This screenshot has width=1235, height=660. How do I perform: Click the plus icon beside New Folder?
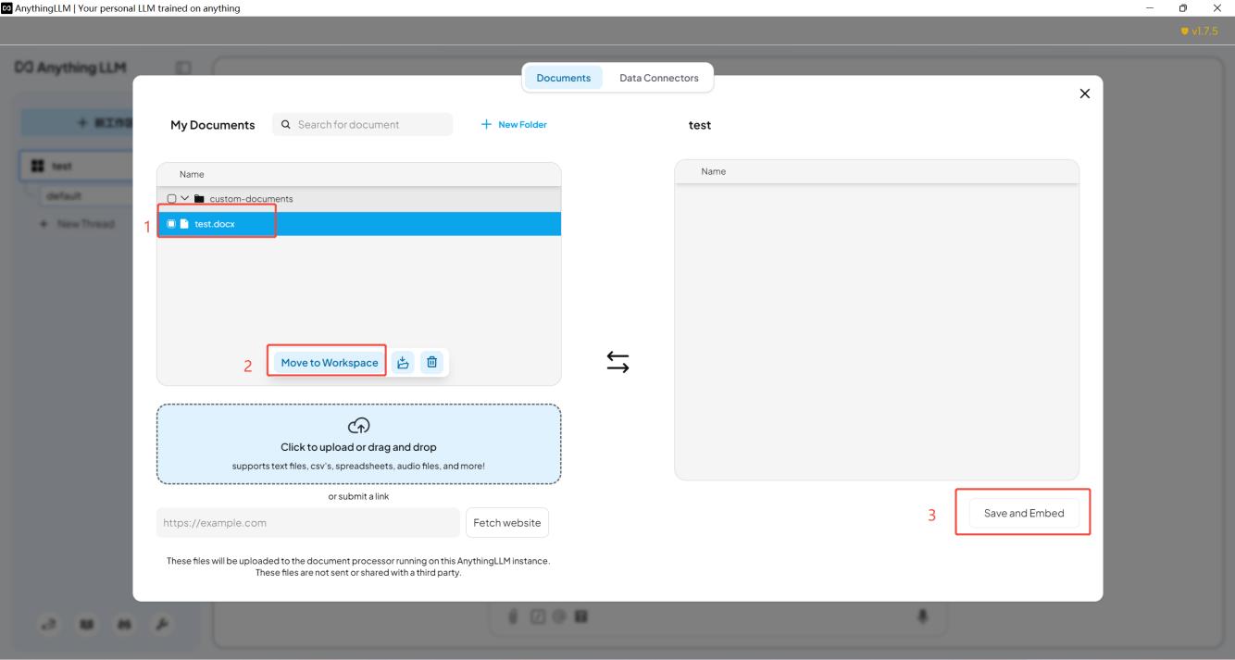tap(486, 125)
